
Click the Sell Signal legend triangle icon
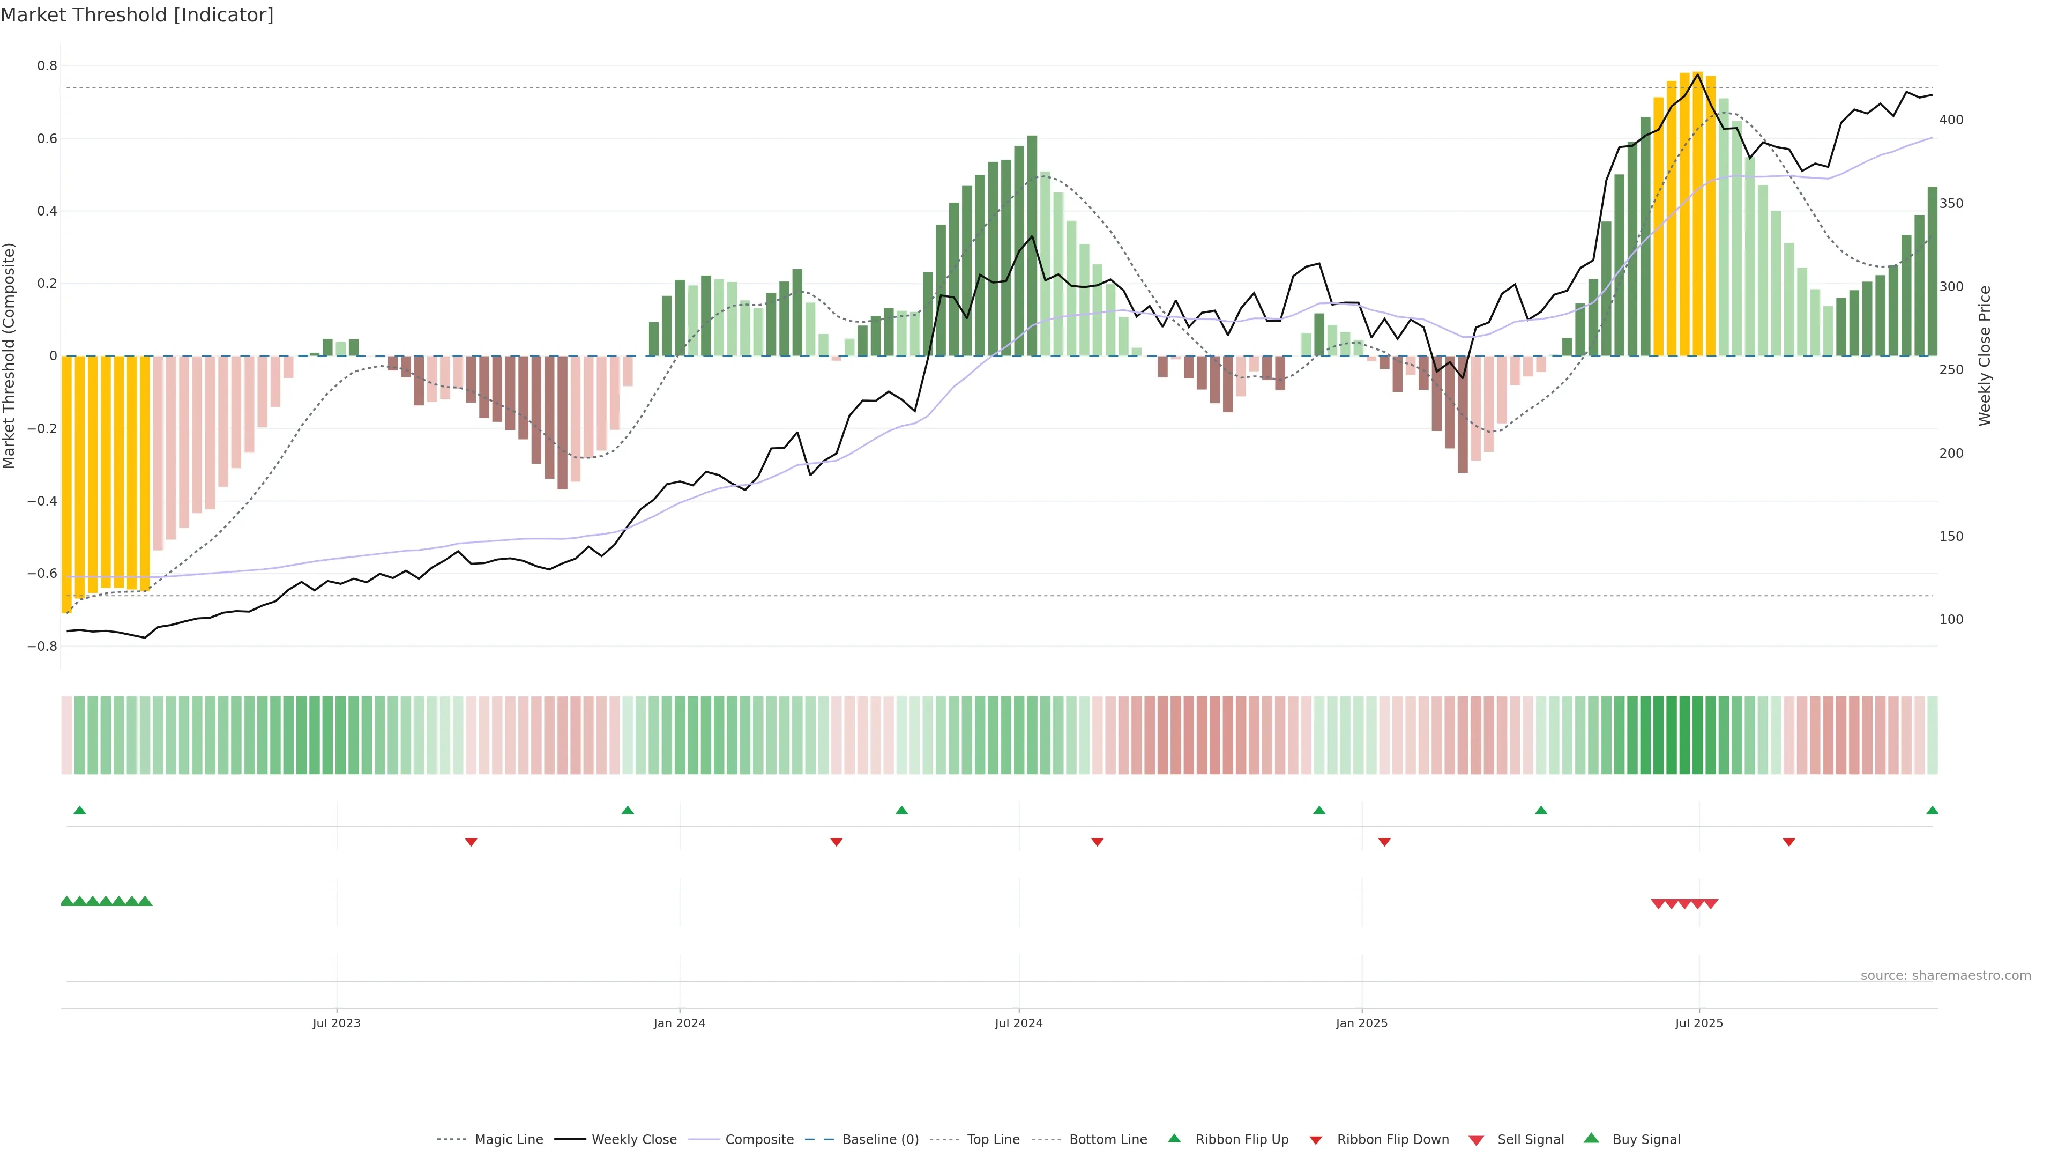point(1475,1140)
